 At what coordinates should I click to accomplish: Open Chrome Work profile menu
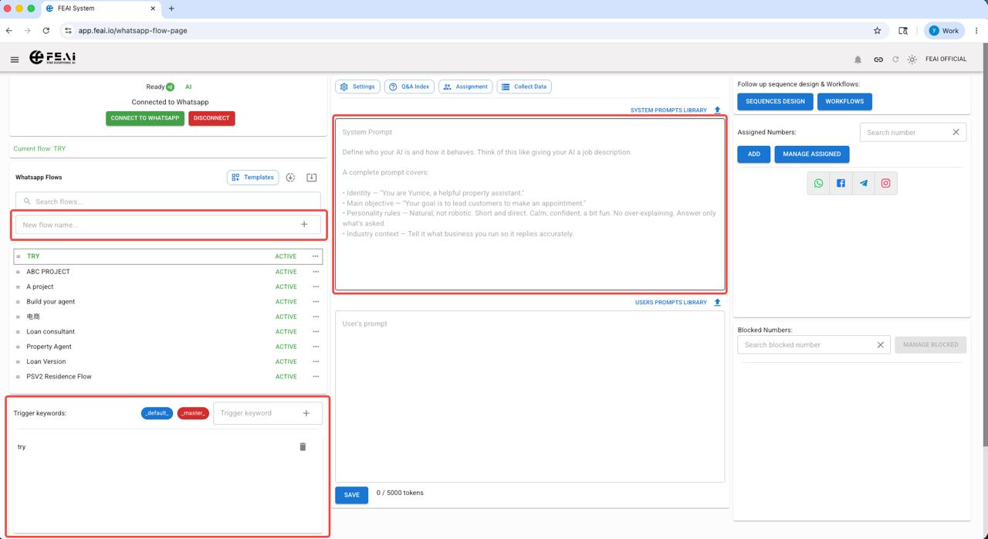(944, 31)
